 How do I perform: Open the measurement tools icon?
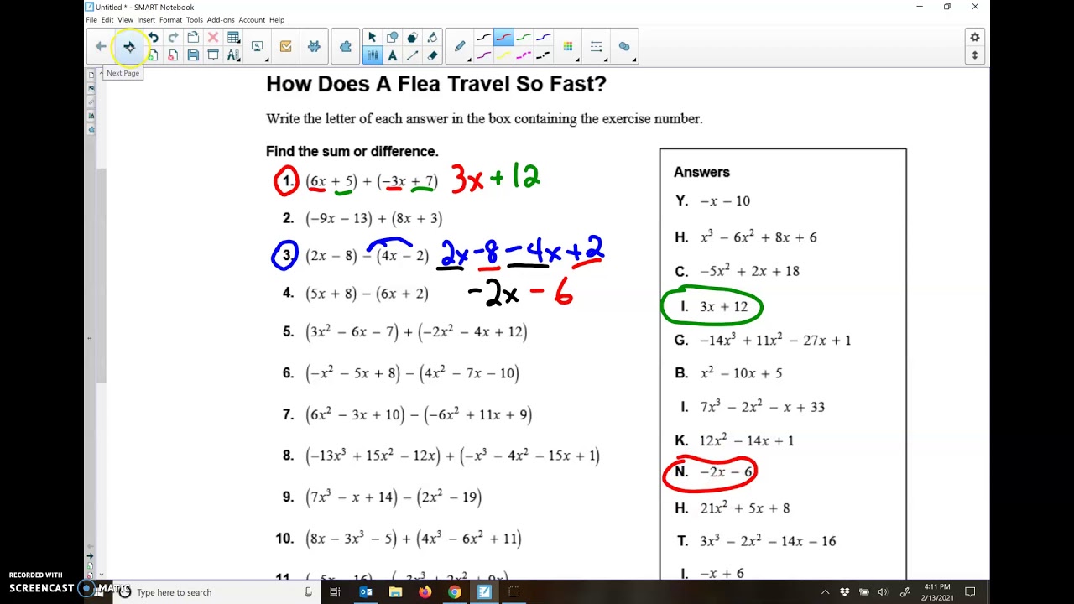pos(233,55)
